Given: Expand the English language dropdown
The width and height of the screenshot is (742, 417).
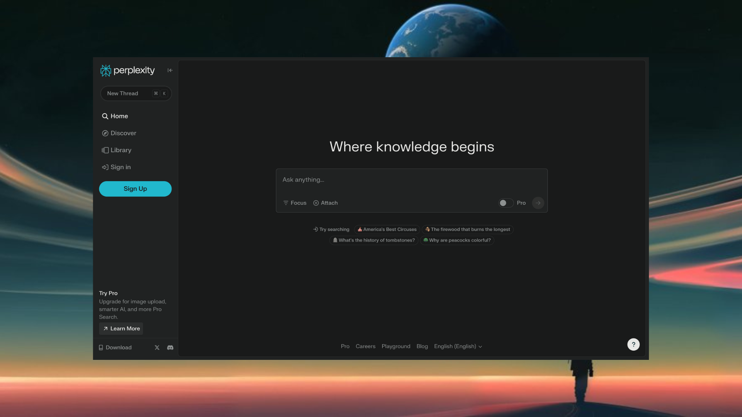Looking at the screenshot, I should click(458, 346).
